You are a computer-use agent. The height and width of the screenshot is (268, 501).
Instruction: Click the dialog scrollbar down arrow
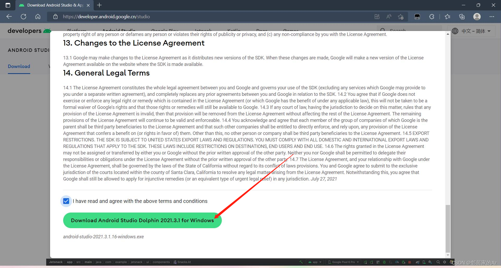point(448,255)
